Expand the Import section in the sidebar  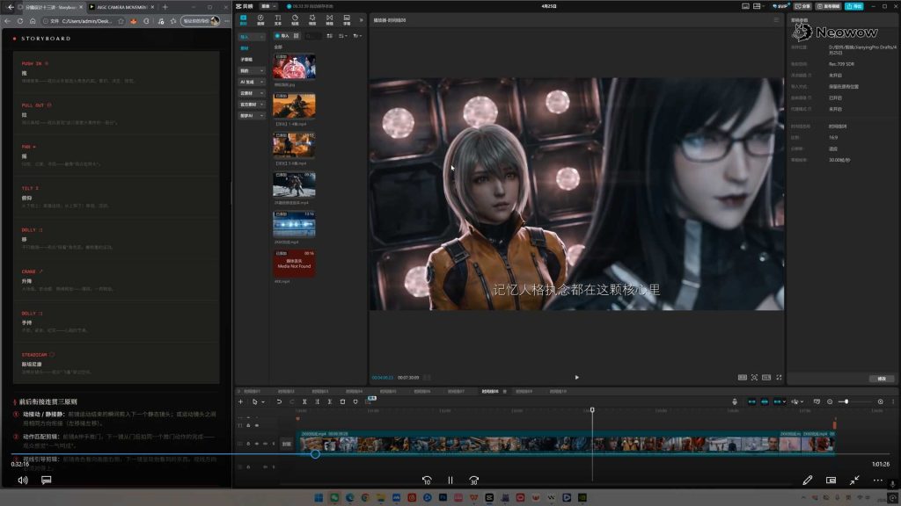click(251, 37)
